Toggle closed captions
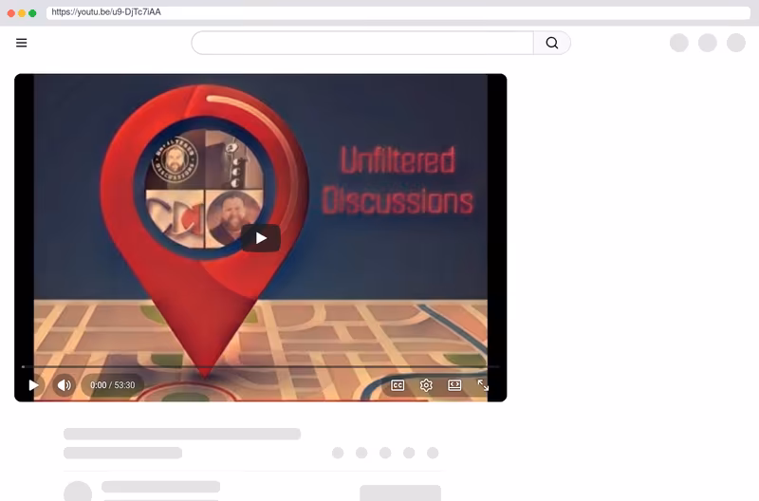 [398, 385]
